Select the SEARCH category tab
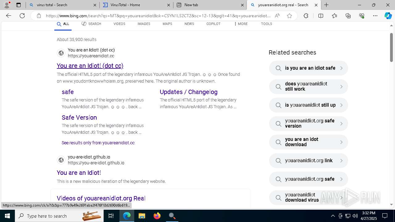This screenshot has height=222, width=395. tap(91, 24)
